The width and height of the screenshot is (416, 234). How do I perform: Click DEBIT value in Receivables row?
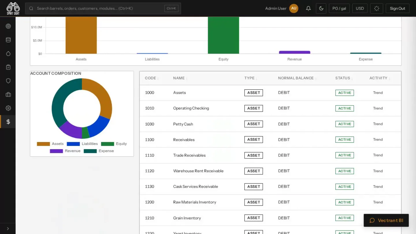click(x=284, y=140)
